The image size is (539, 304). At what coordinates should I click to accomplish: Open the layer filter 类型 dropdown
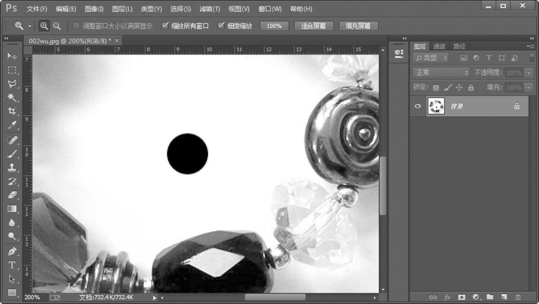click(431, 58)
